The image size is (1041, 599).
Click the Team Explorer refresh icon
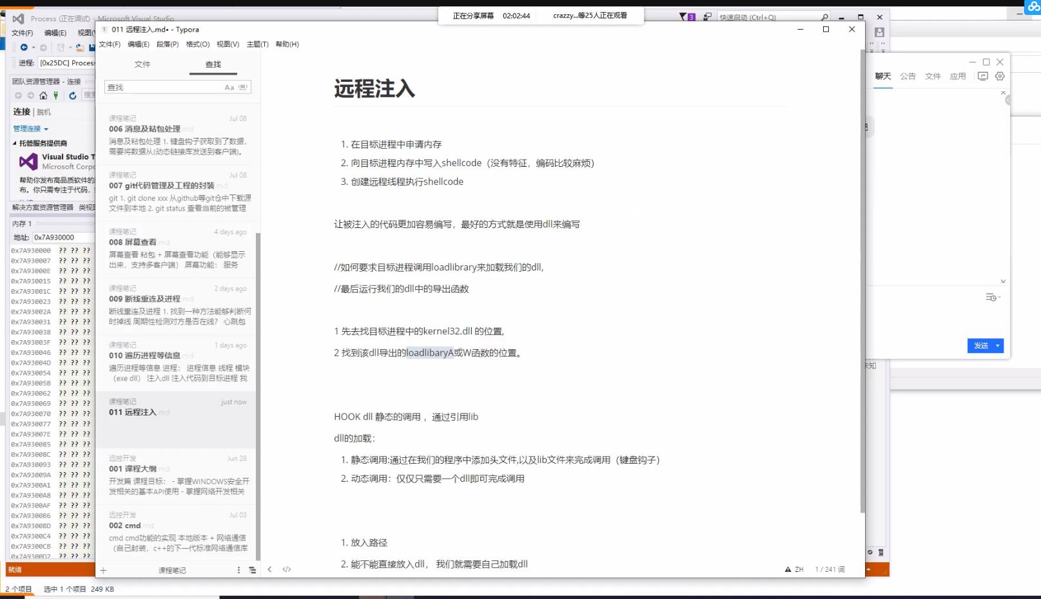pos(73,95)
